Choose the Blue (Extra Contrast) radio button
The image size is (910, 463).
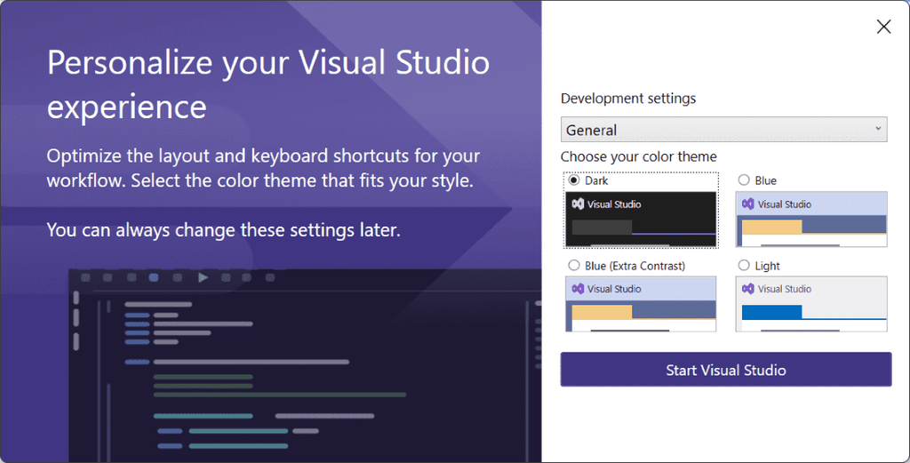tap(574, 265)
